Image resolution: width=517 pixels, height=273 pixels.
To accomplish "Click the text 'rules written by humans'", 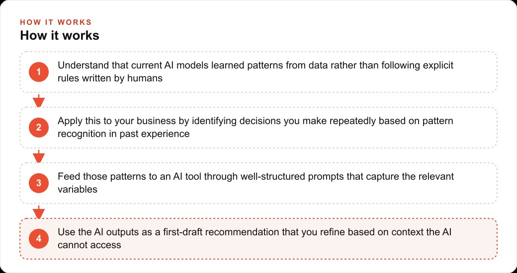I will click(x=110, y=78).
